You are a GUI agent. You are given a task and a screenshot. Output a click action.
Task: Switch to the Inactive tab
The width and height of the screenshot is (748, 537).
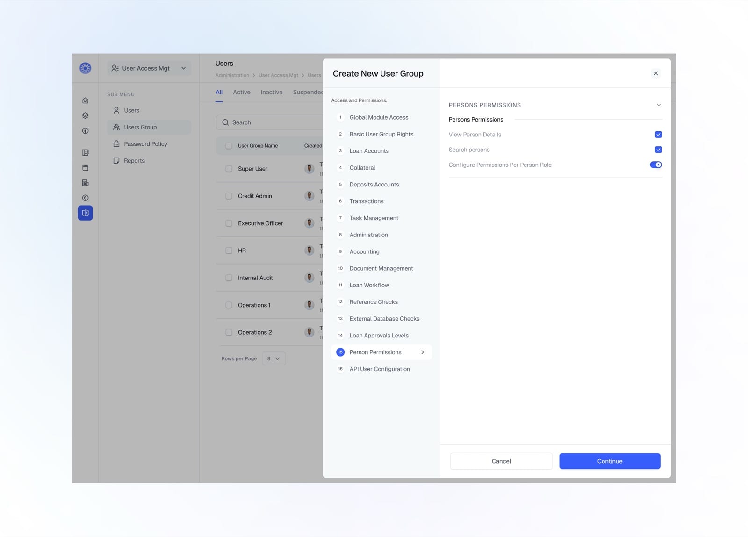pos(272,92)
